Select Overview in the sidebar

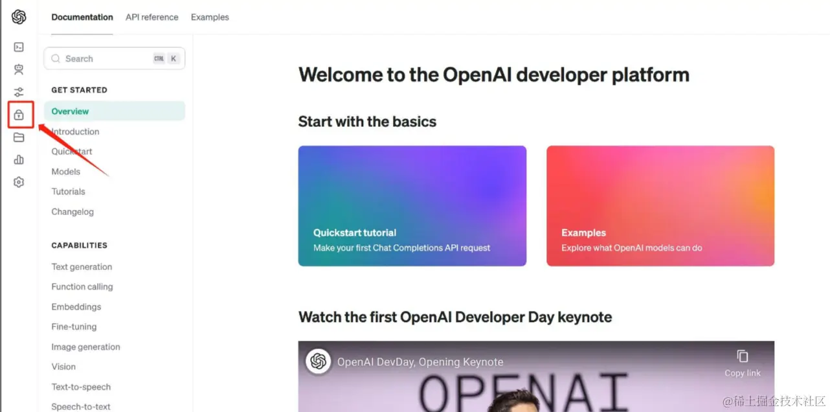tap(115, 111)
